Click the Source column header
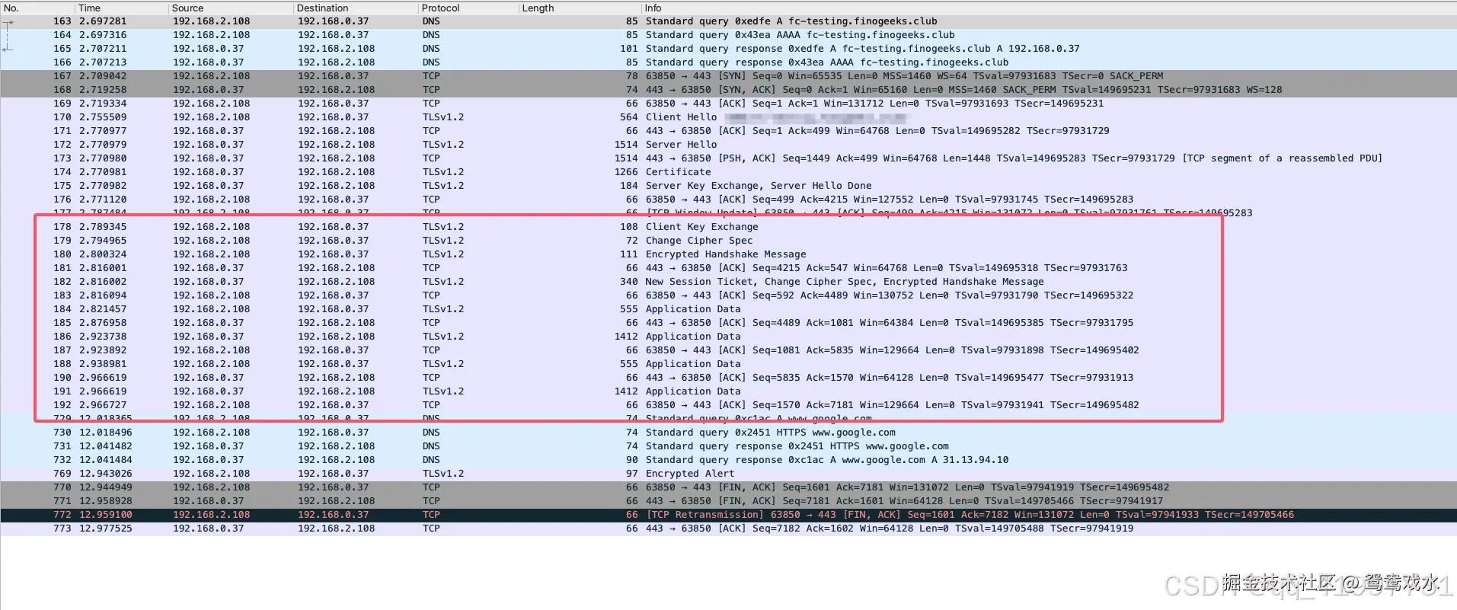 [231, 8]
